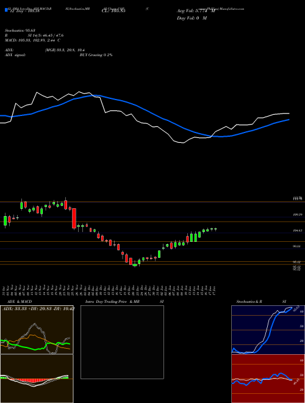This screenshot has height=403, width=305.
Task: Click the large red candlestick on the sharp drop
Action: pyautogui.click(x=74, y=218)
